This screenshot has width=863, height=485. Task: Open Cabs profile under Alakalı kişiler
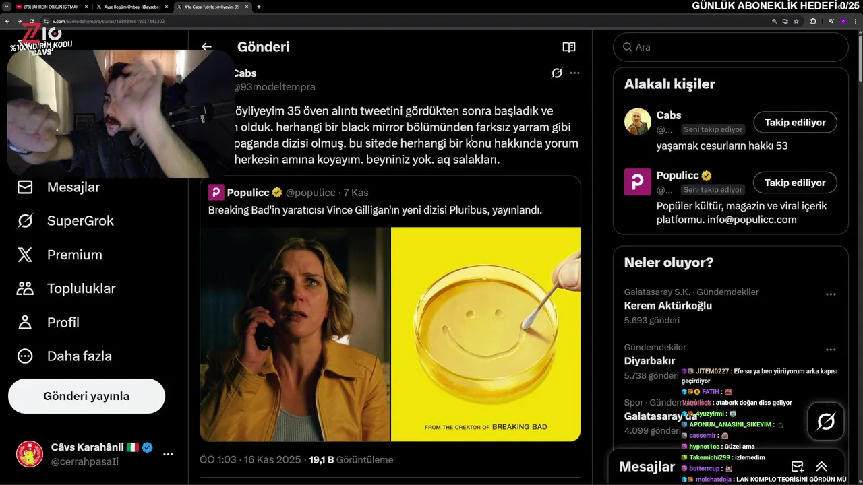669,115
